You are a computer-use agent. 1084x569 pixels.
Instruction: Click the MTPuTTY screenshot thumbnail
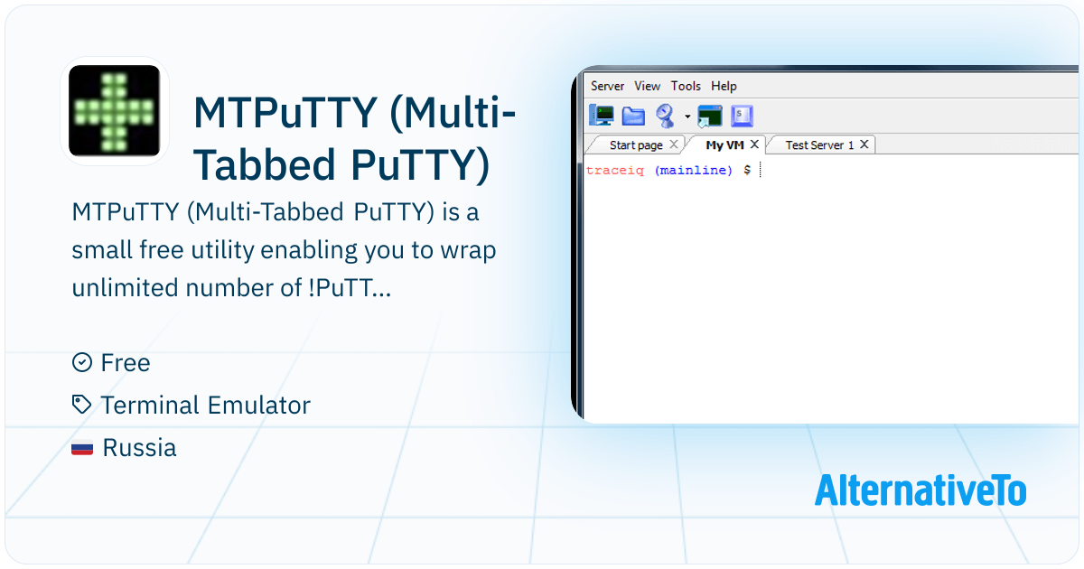827,243
